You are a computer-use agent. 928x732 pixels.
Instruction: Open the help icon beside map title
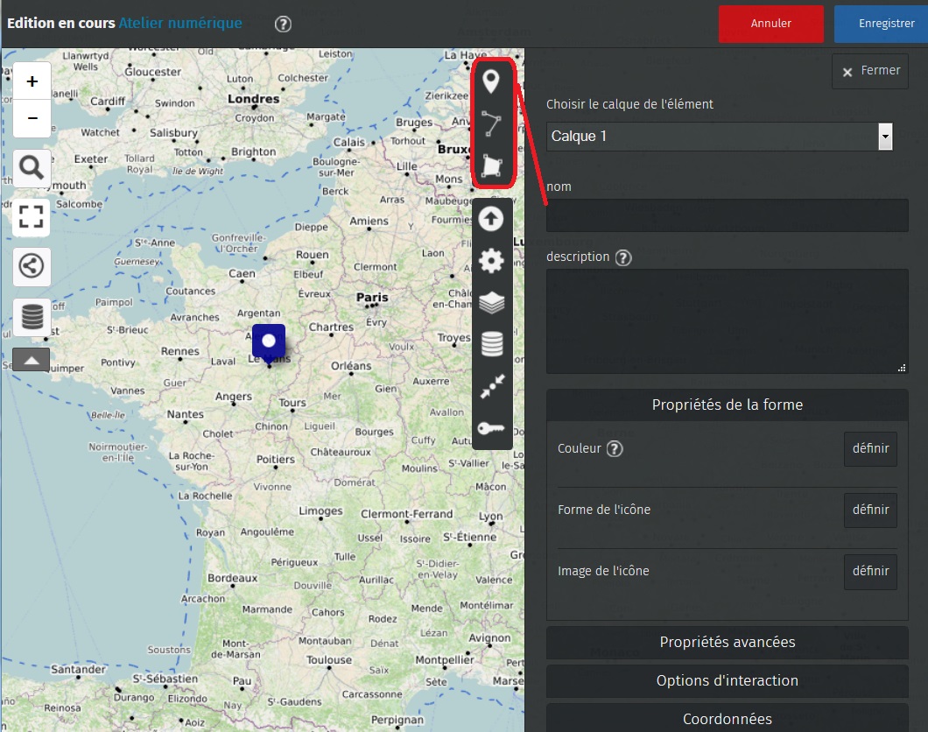coord(283,25)
